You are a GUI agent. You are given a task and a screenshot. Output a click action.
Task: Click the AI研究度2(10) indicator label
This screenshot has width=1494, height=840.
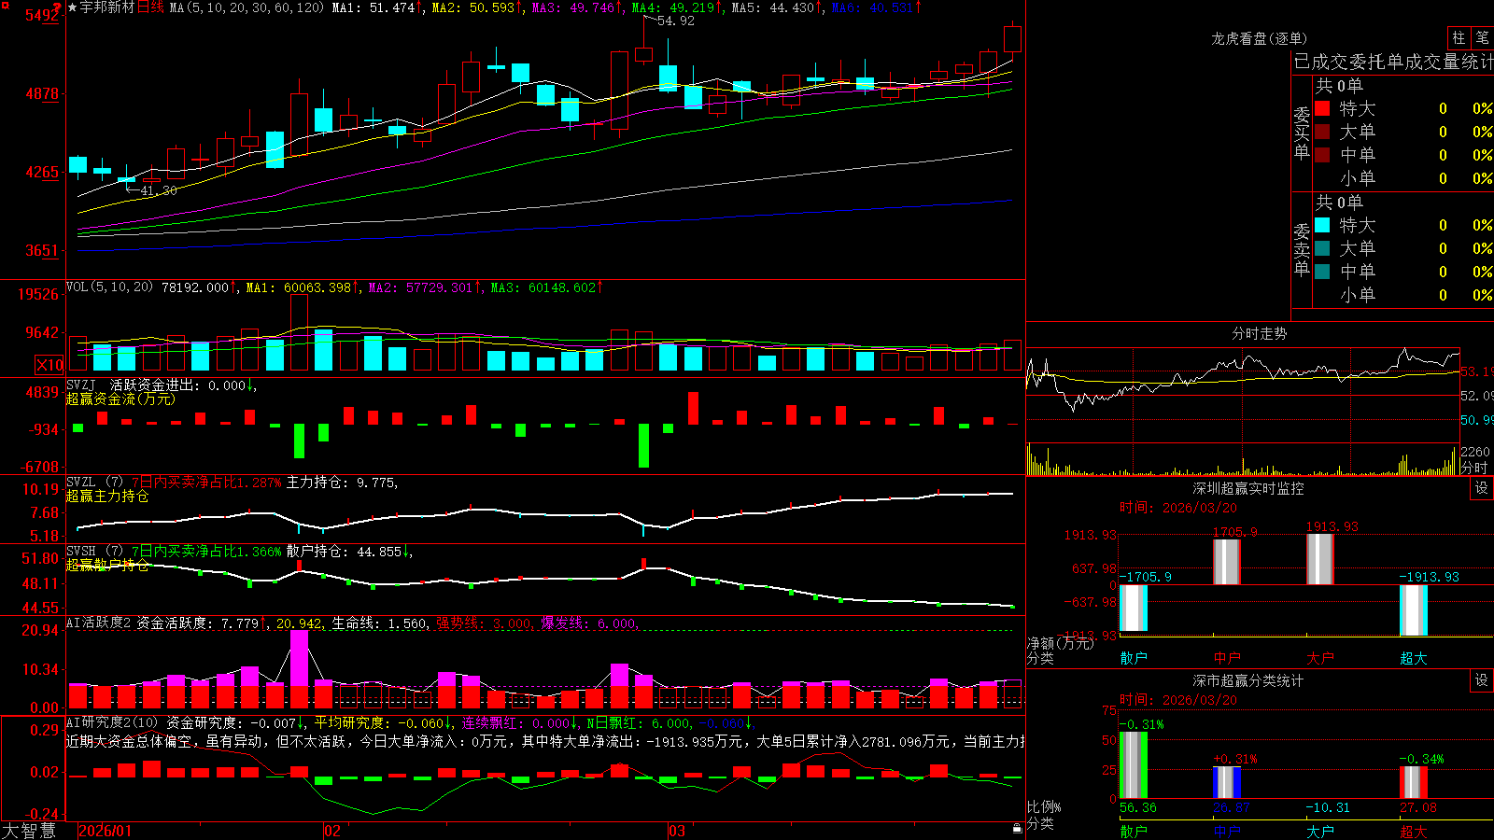point(113,722)
